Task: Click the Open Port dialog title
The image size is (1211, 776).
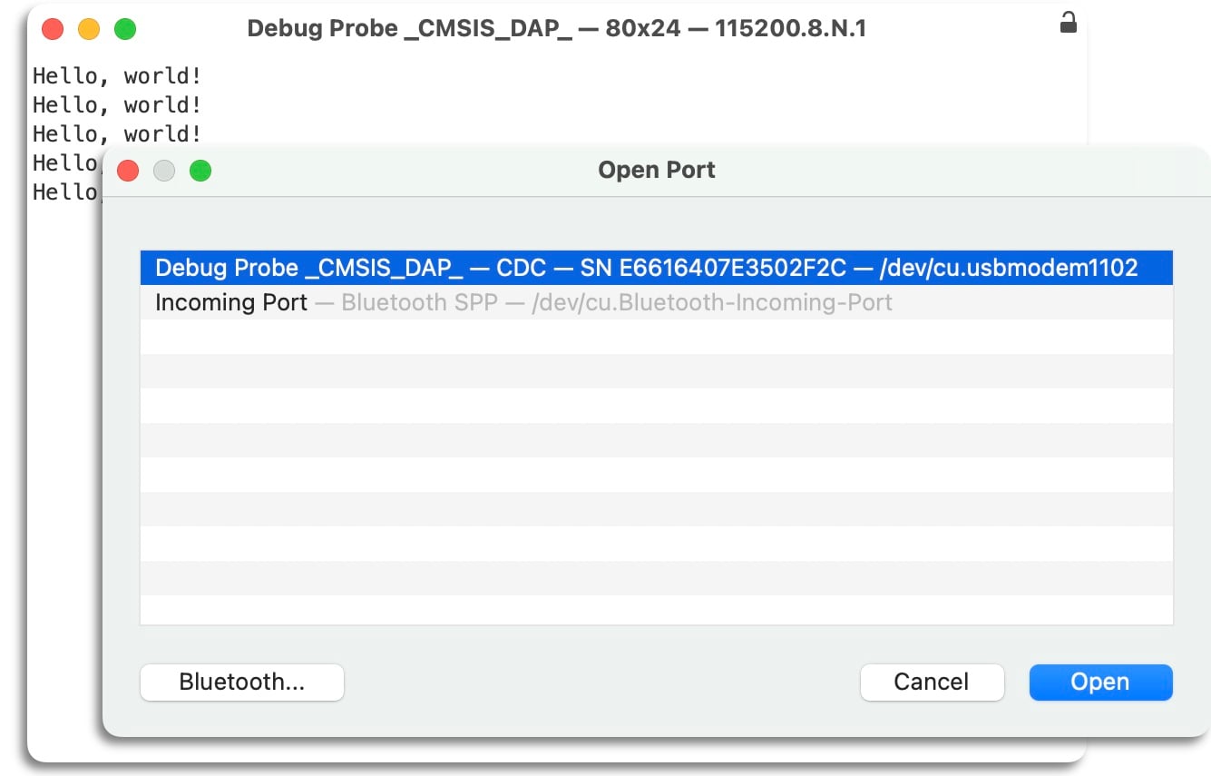Action: [656, 170]
